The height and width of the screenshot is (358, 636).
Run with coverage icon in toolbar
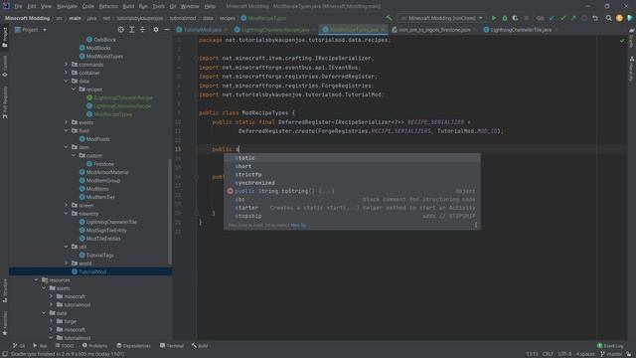pyautogui.click(x=515, y=18)
